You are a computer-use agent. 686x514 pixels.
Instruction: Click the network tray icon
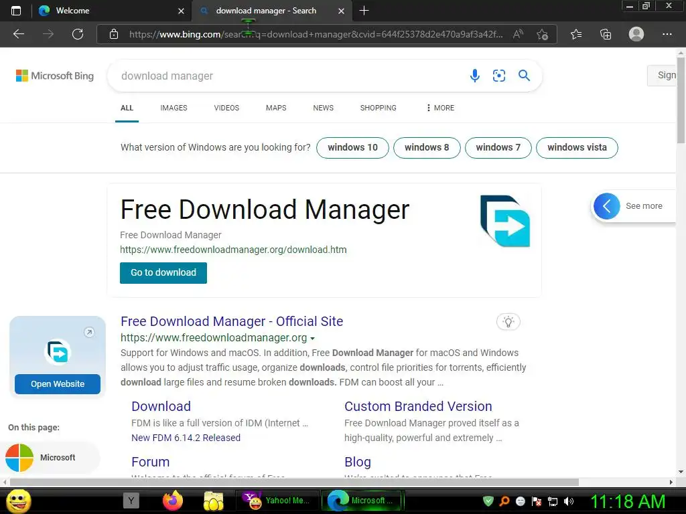pyautogui.click(x=553, y=501)
